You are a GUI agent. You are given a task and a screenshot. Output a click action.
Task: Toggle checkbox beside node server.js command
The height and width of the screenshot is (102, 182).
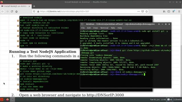(18, 90)
